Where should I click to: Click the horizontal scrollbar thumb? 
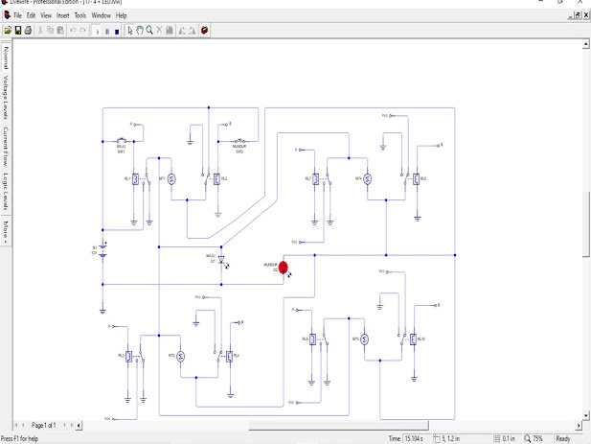coord(338,426)
